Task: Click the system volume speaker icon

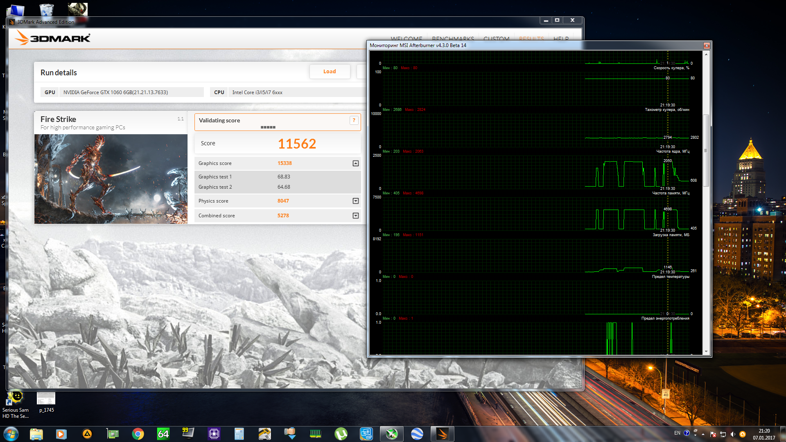Action: pos(733,434)
